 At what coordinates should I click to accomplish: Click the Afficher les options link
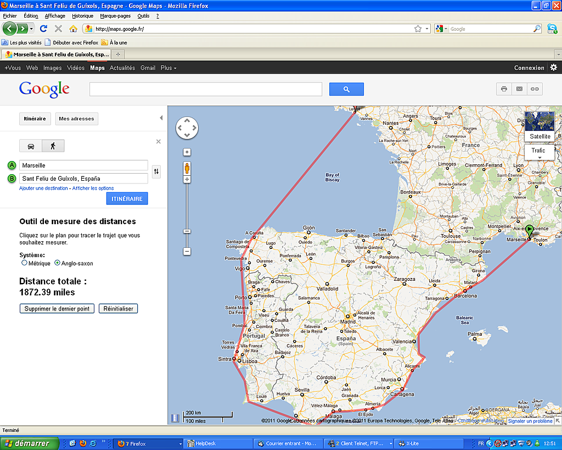pyautogui.click(x=93, y=188)
